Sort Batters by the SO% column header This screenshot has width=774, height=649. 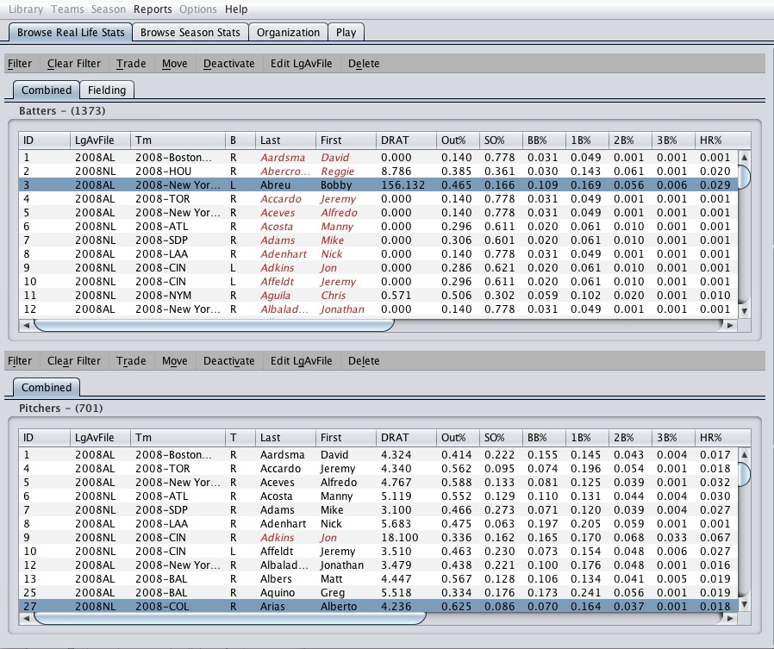(501, 140)
